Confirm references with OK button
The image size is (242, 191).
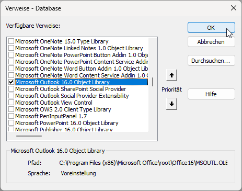point(211,28)
